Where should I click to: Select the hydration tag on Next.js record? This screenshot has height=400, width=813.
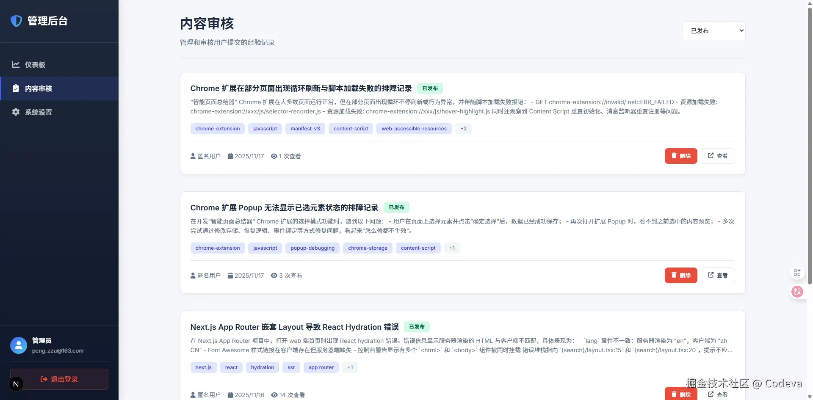(x=262, y=367)
